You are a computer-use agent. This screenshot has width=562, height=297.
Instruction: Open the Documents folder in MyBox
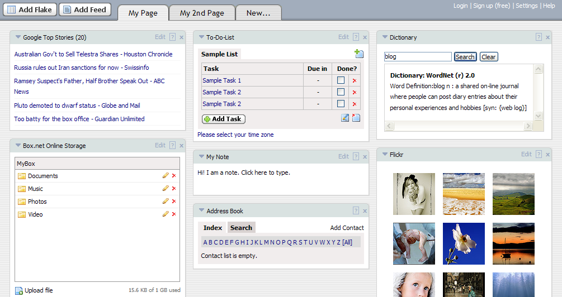point(42,176)
